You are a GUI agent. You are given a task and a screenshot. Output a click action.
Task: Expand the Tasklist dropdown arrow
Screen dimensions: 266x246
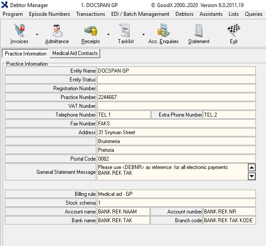[x=143, y=34]
